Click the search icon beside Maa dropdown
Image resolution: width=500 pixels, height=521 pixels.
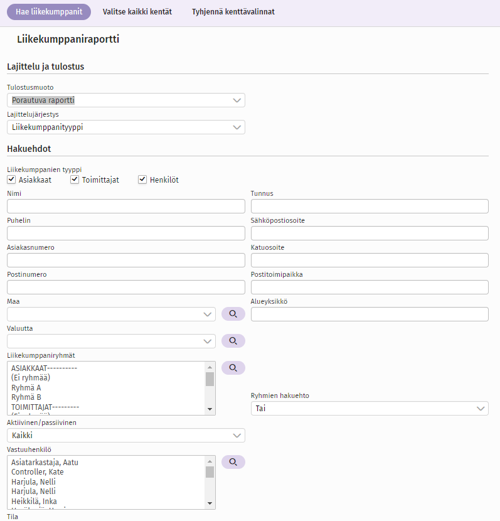pyautogui.click(x=233, y=314)
